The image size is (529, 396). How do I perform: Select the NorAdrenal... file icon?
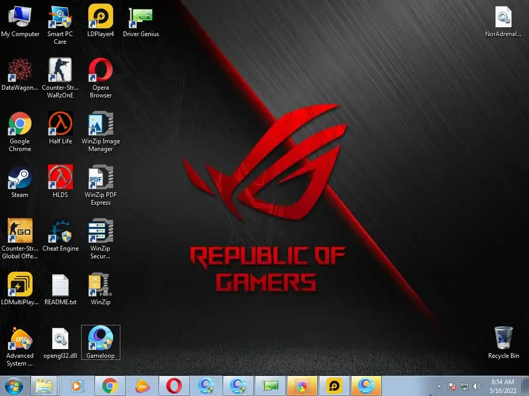(503, 21)
